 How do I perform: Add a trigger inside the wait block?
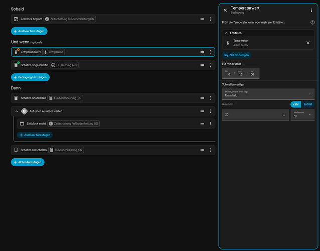(35, 135)
